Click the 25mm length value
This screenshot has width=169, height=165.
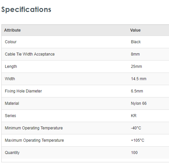(136, 67)
